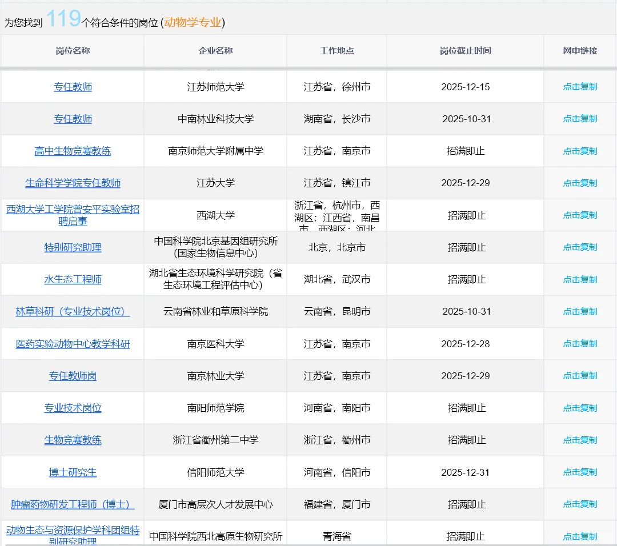617x546 pixels.
Task: Open the 专任教师 posting from 中南林业科技大学
Action: tap(73, 119)
